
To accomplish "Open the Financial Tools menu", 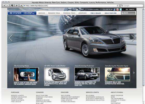I will pos(69,13).
